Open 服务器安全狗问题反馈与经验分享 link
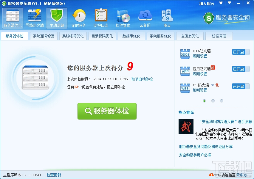 click(206, 147)
